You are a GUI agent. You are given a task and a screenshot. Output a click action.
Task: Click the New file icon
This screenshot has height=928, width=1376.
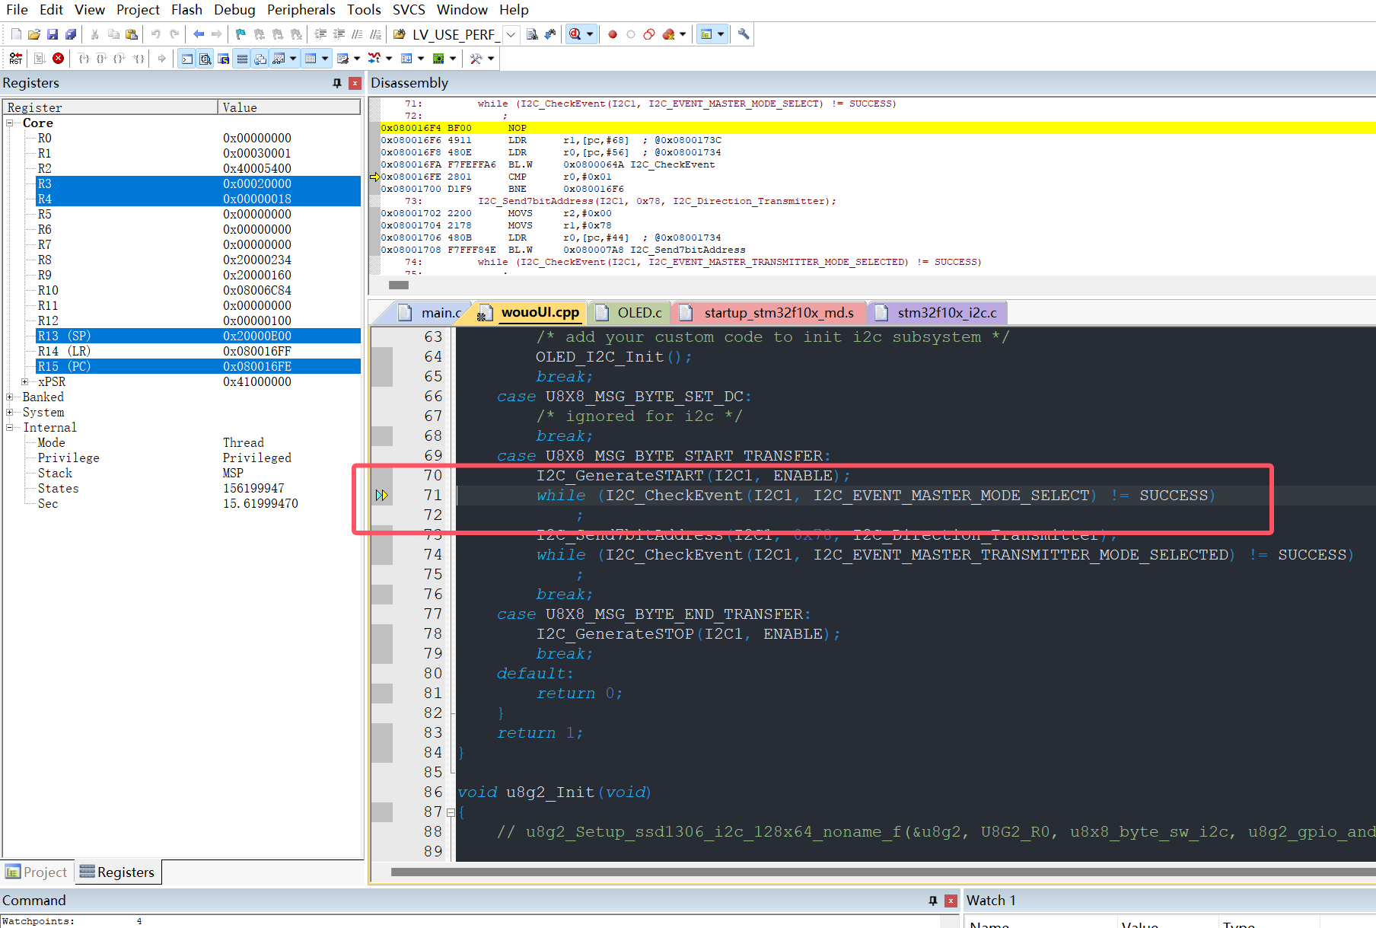click(16, 34)
